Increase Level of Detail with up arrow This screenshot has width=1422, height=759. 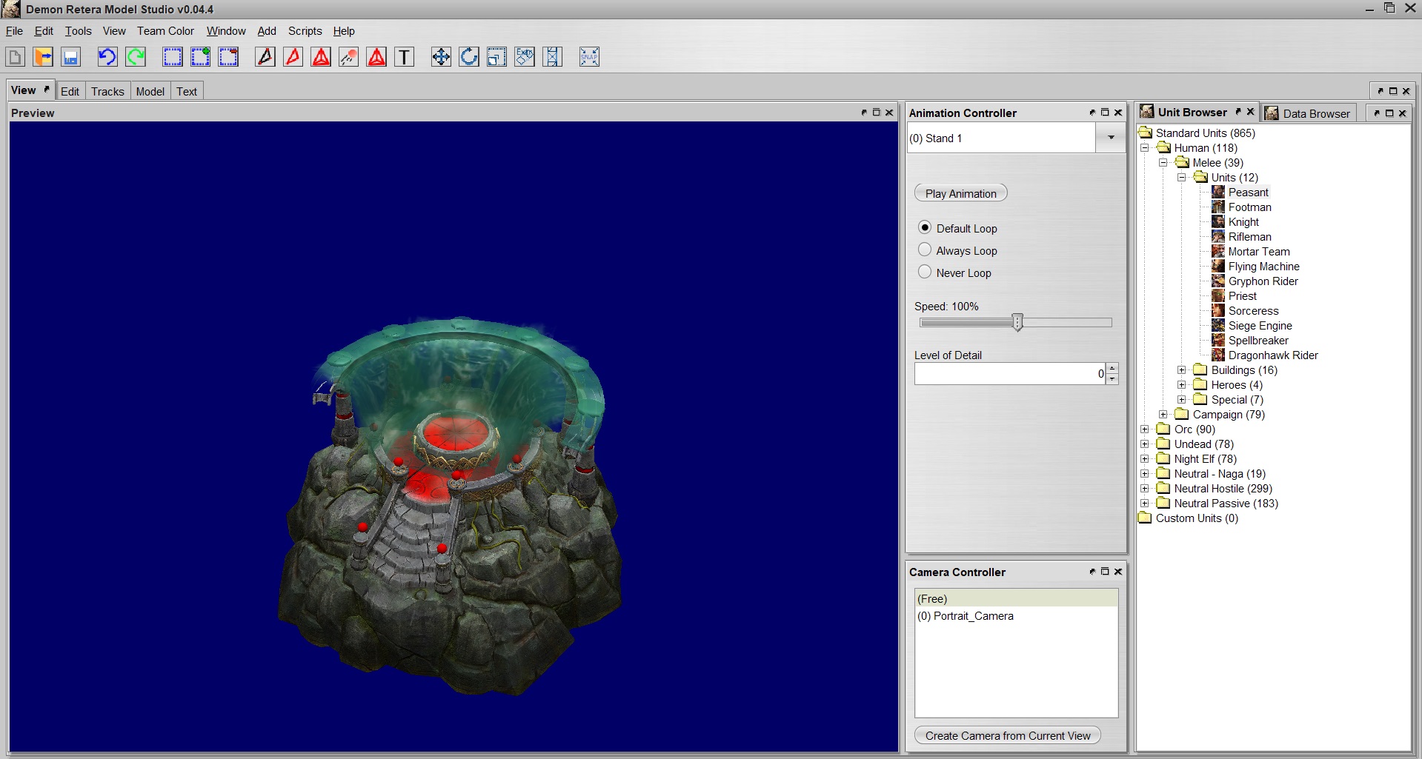[1112, 368]
